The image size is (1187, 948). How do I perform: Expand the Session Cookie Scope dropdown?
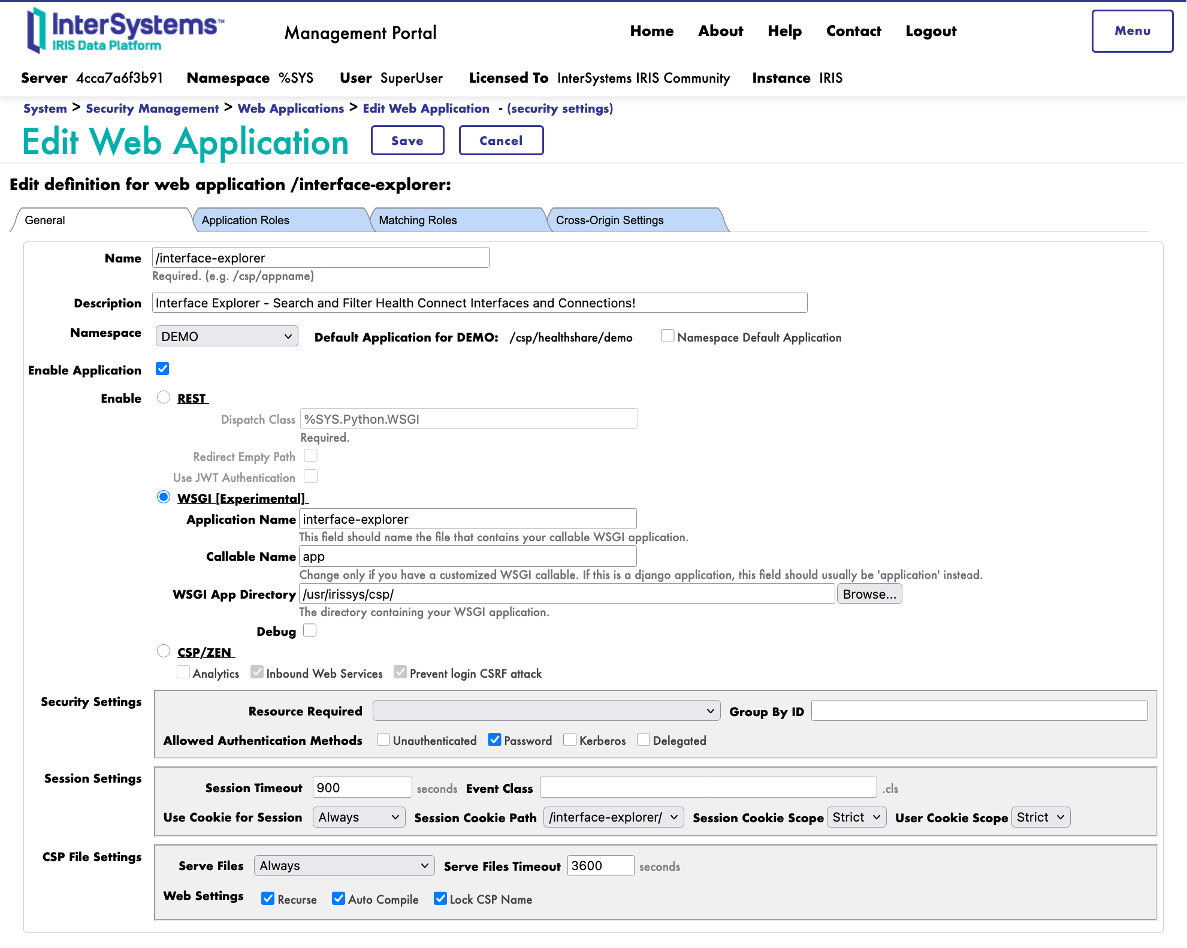(856, 817)
